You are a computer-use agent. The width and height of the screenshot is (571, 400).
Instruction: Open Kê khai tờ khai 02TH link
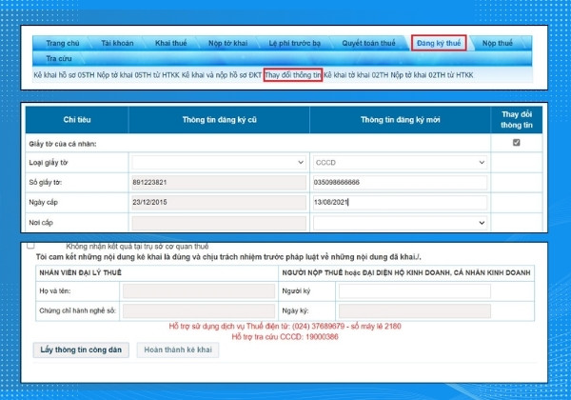pos(356,75)
